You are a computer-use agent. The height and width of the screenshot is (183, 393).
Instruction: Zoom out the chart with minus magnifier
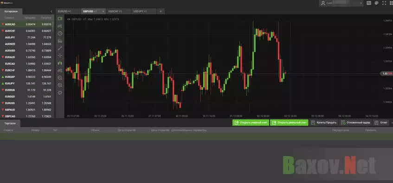point(60,78)
